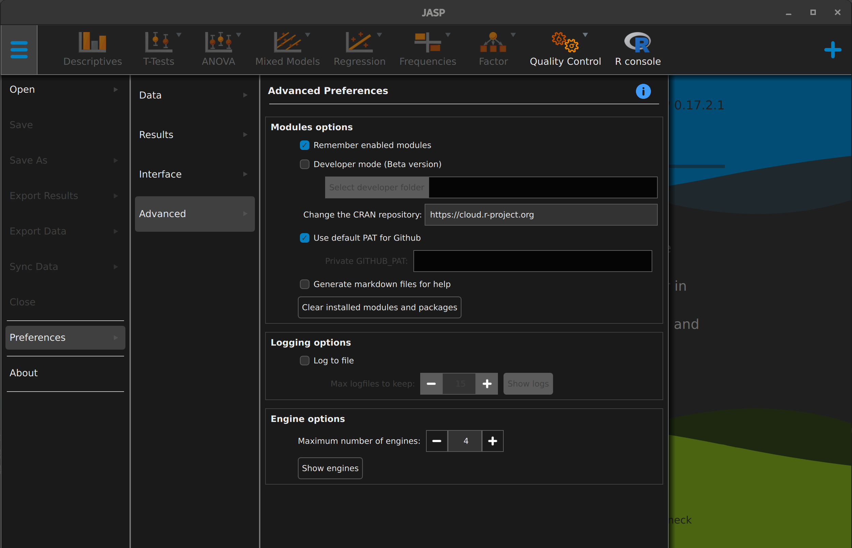Expand the Mixed Models dropdown arrow
This screenshot has width=852, height=548.
pos(308,35)
